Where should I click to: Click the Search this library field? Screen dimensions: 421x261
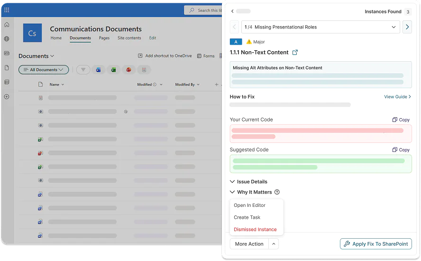click(x=203, y=10)
